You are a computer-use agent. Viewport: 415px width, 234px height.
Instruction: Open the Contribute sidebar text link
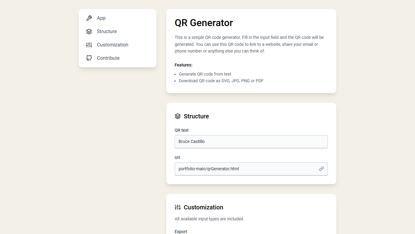108,58
